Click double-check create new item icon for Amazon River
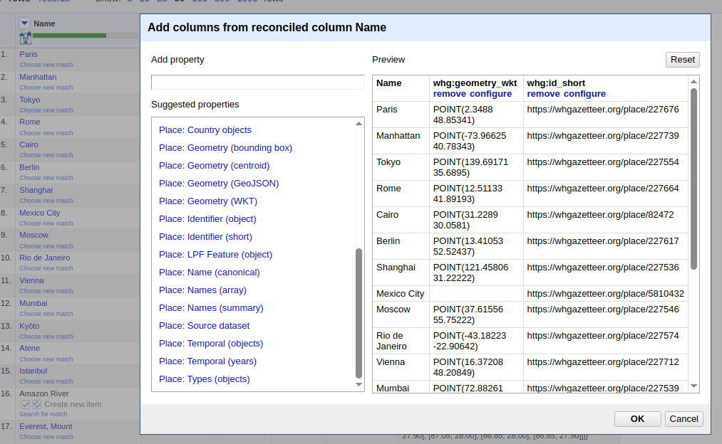The image size is (722, 444). click(37, 404)
